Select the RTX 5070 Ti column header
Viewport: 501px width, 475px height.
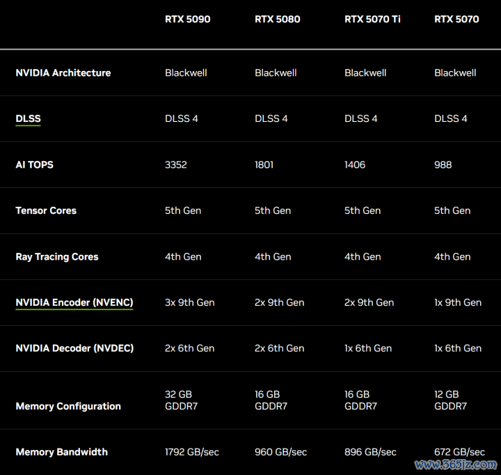(x=372, y=20)
